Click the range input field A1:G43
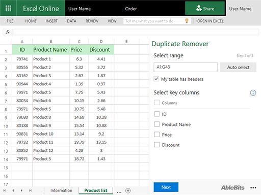 pyautogui.click(x=186, y=67)
